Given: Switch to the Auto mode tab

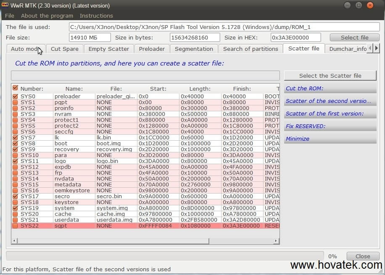Looking at the screenshot, I should coord(26,49).
